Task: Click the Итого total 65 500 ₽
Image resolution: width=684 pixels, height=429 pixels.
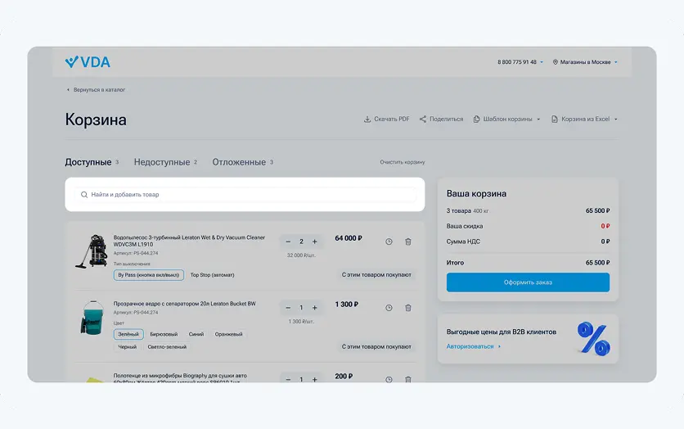Action: [597, 262]
